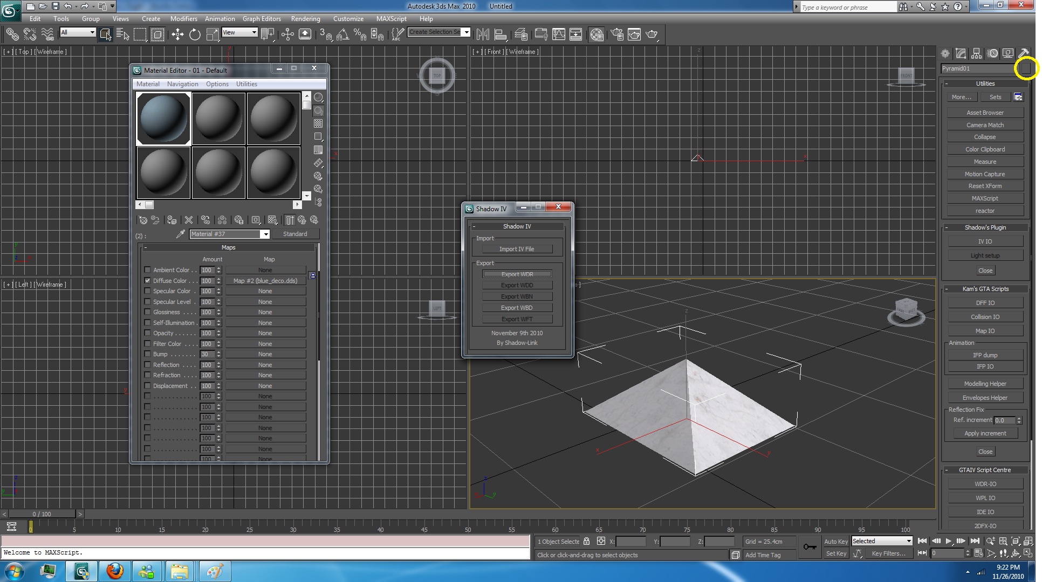Enable Specular Level map checkbox
Screen dimensions: 1042x582
point(147,301)
